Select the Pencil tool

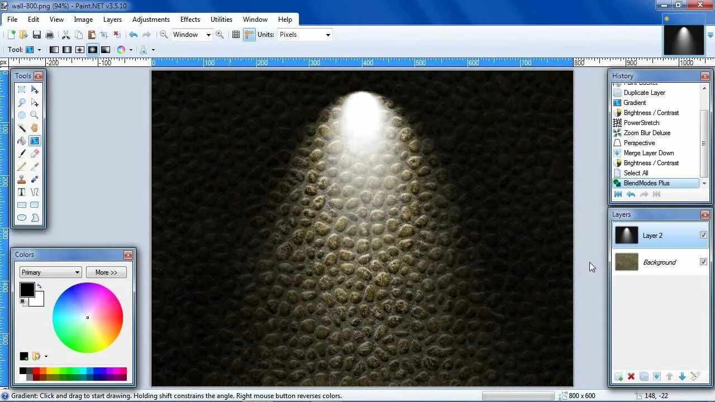[22, 166]
